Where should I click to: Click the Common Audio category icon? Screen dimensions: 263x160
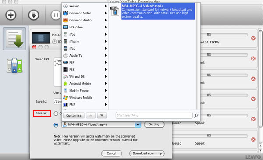(x=65, y=20)
